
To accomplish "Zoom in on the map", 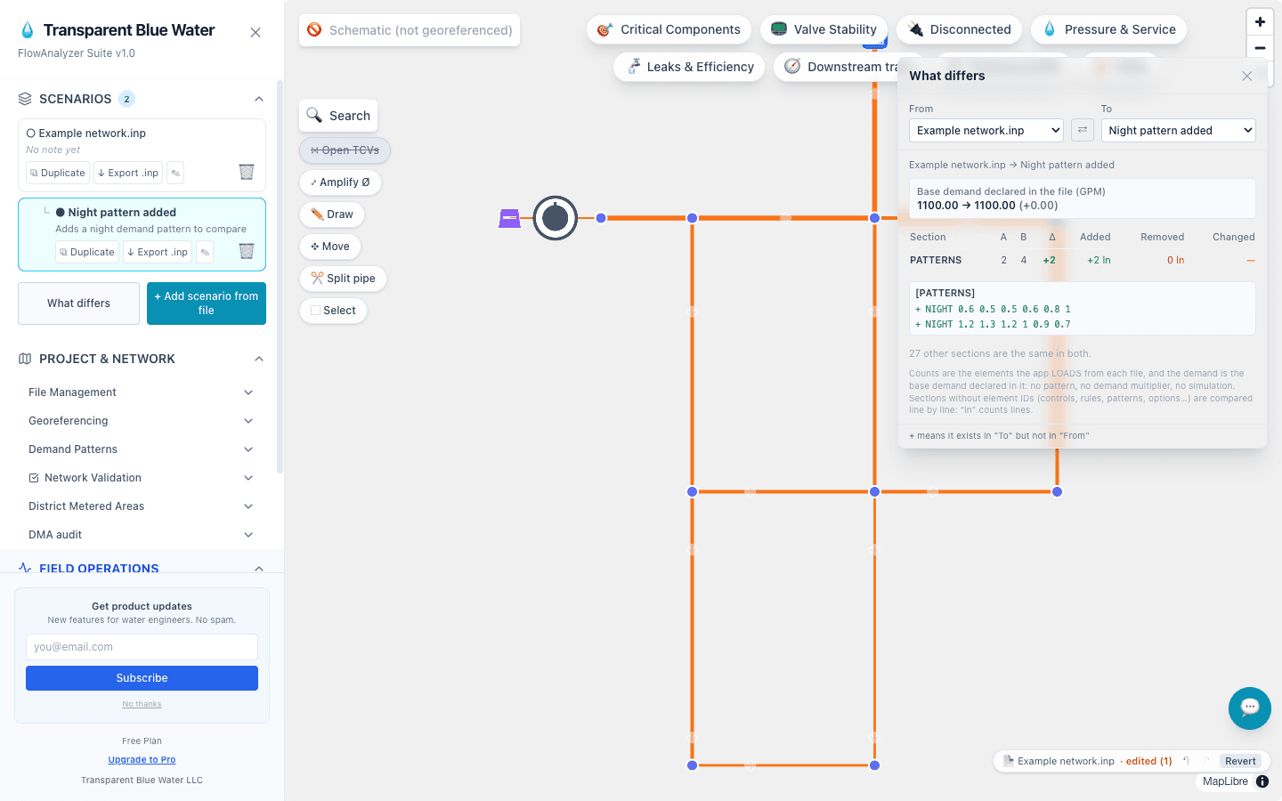I will click(1260, 22).
